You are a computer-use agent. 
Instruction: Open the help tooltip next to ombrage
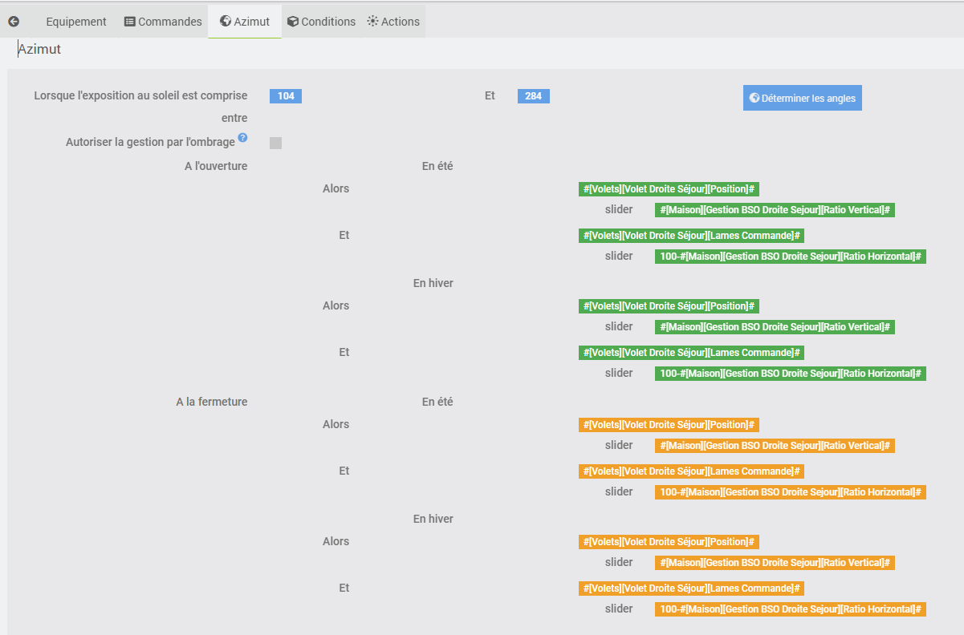tap(242, 138)
